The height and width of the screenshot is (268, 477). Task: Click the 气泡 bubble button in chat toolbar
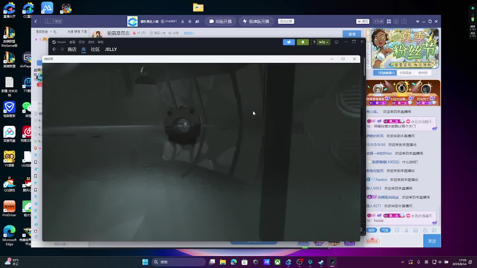click(x=385, y=230)
